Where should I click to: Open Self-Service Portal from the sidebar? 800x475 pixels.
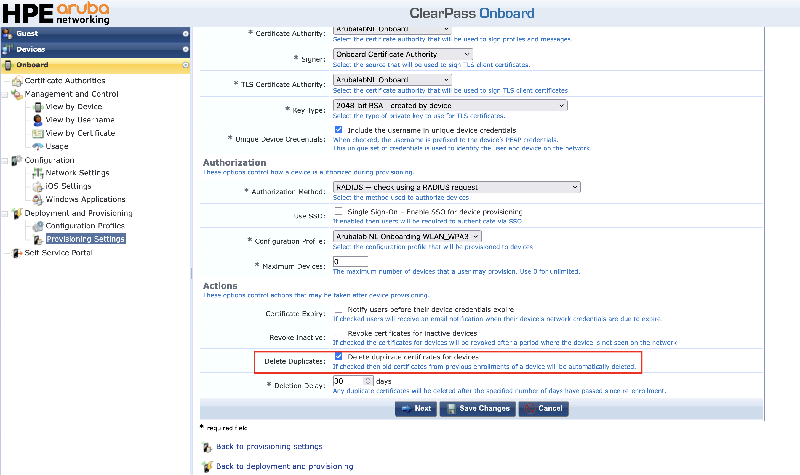tap(58, 253)
